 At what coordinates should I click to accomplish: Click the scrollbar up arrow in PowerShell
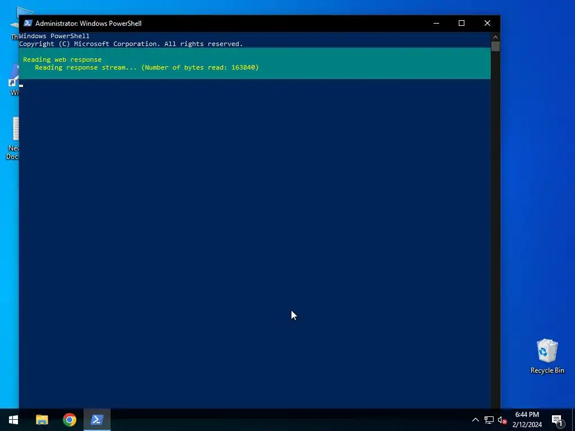(495, 36)
